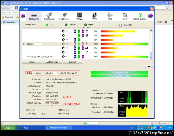Click Add to Profile button
This screenshot has height=136, width=174.
[52, 62]
